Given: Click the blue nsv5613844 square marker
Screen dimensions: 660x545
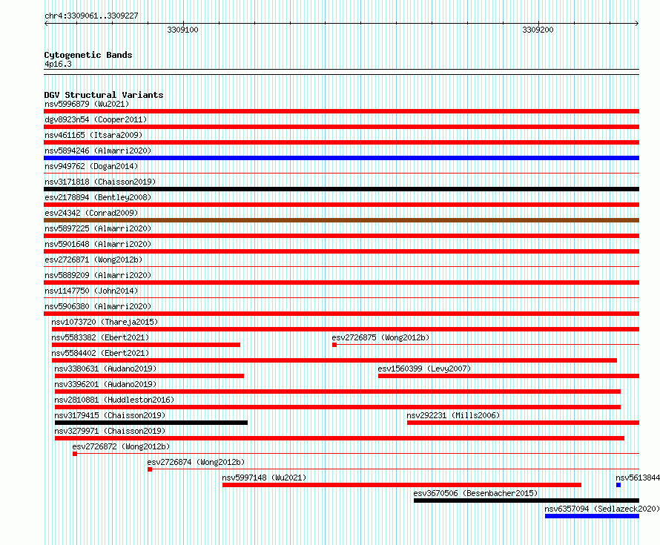Looking at the screenshot, I should click(x=618, y=485).
